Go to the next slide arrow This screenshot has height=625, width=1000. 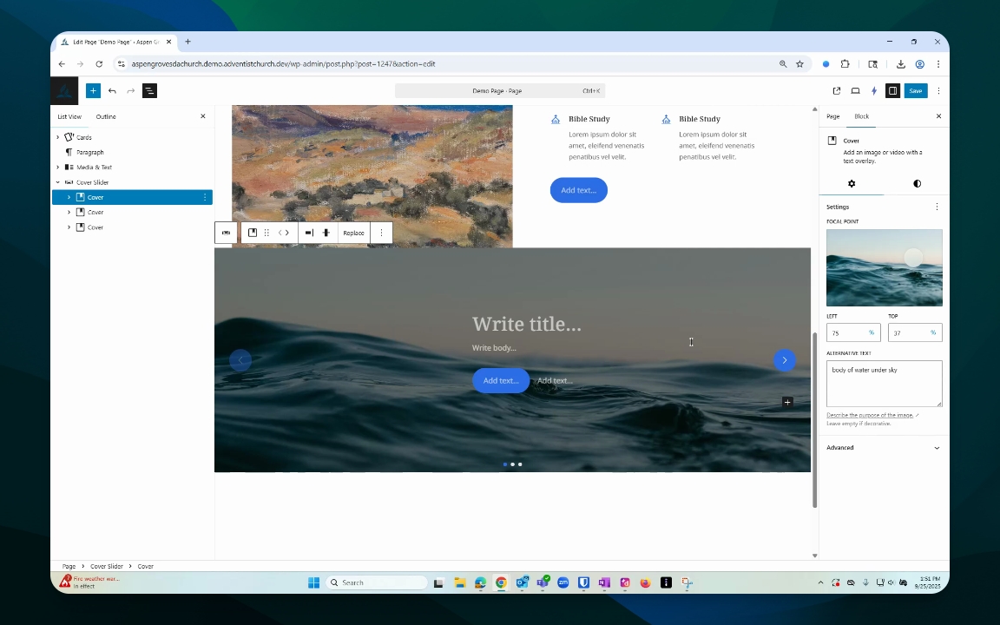click(784, 360)
